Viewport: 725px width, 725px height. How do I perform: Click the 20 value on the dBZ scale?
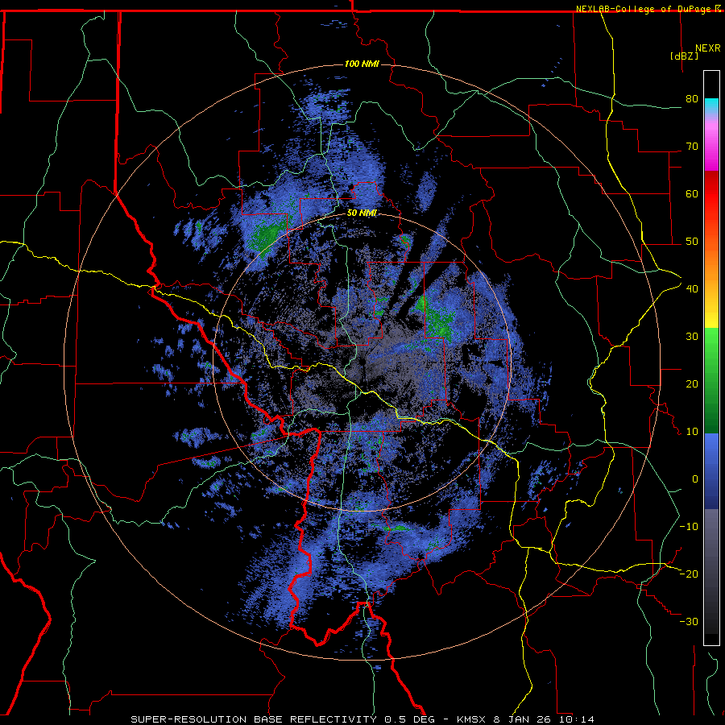(x=692, y=384)
